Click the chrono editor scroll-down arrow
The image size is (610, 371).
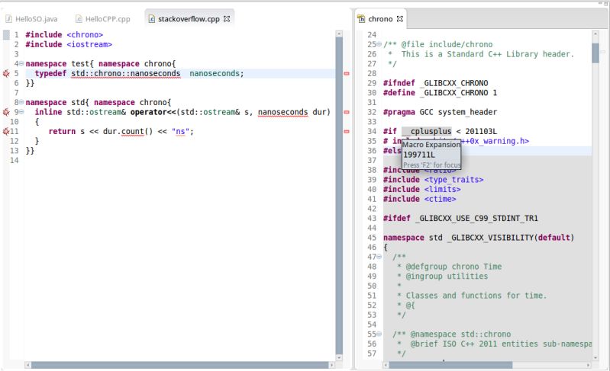[x=595, y=357]
